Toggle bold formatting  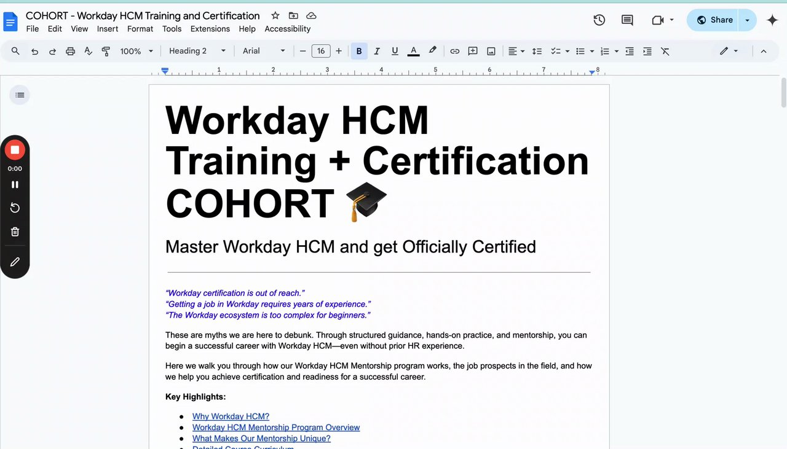pyautogui.click(x=359, y=51)
